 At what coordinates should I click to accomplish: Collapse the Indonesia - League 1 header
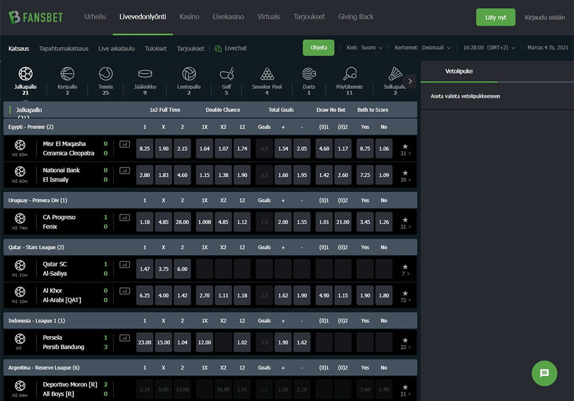(210, 321)
